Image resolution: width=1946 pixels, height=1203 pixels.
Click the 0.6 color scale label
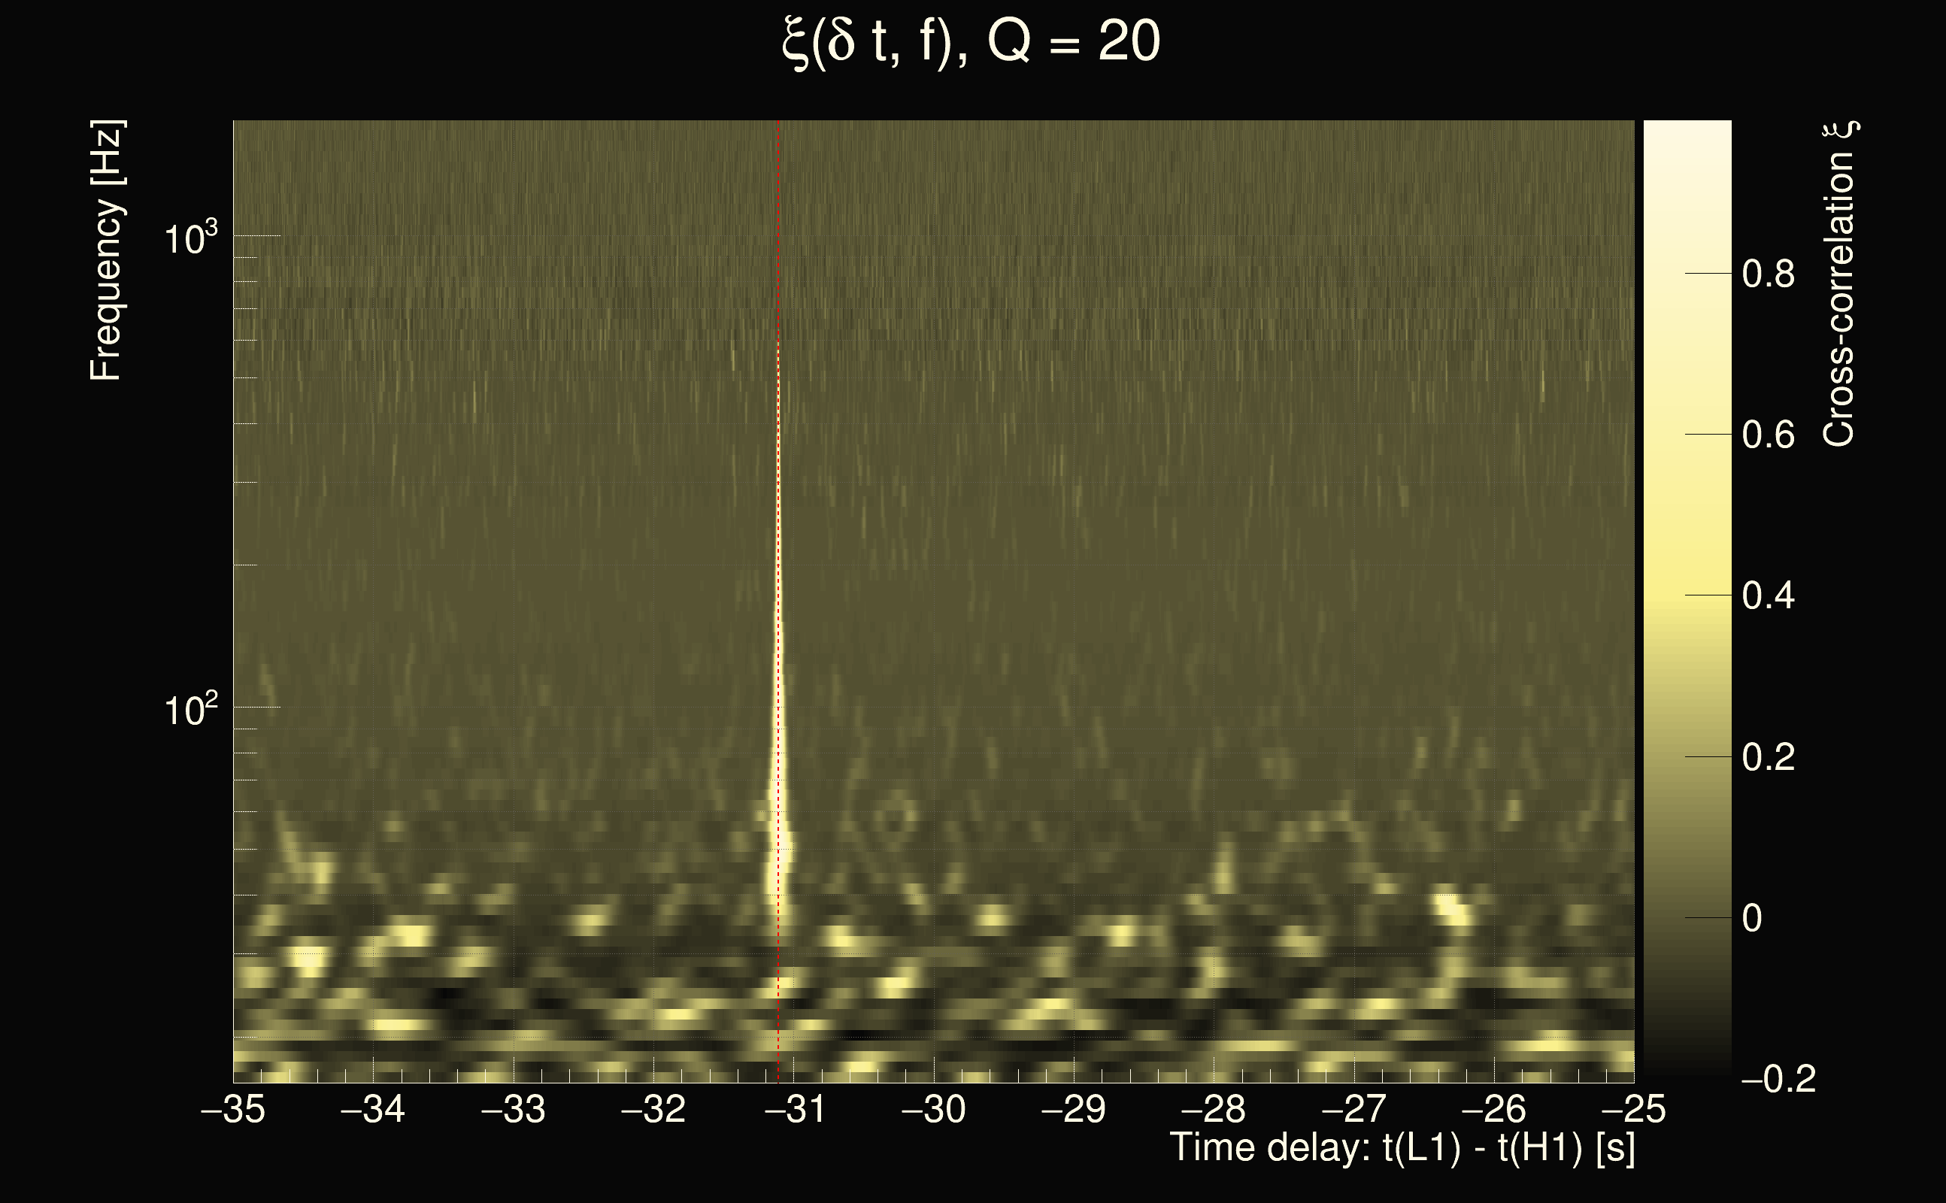pos(1768,435)
